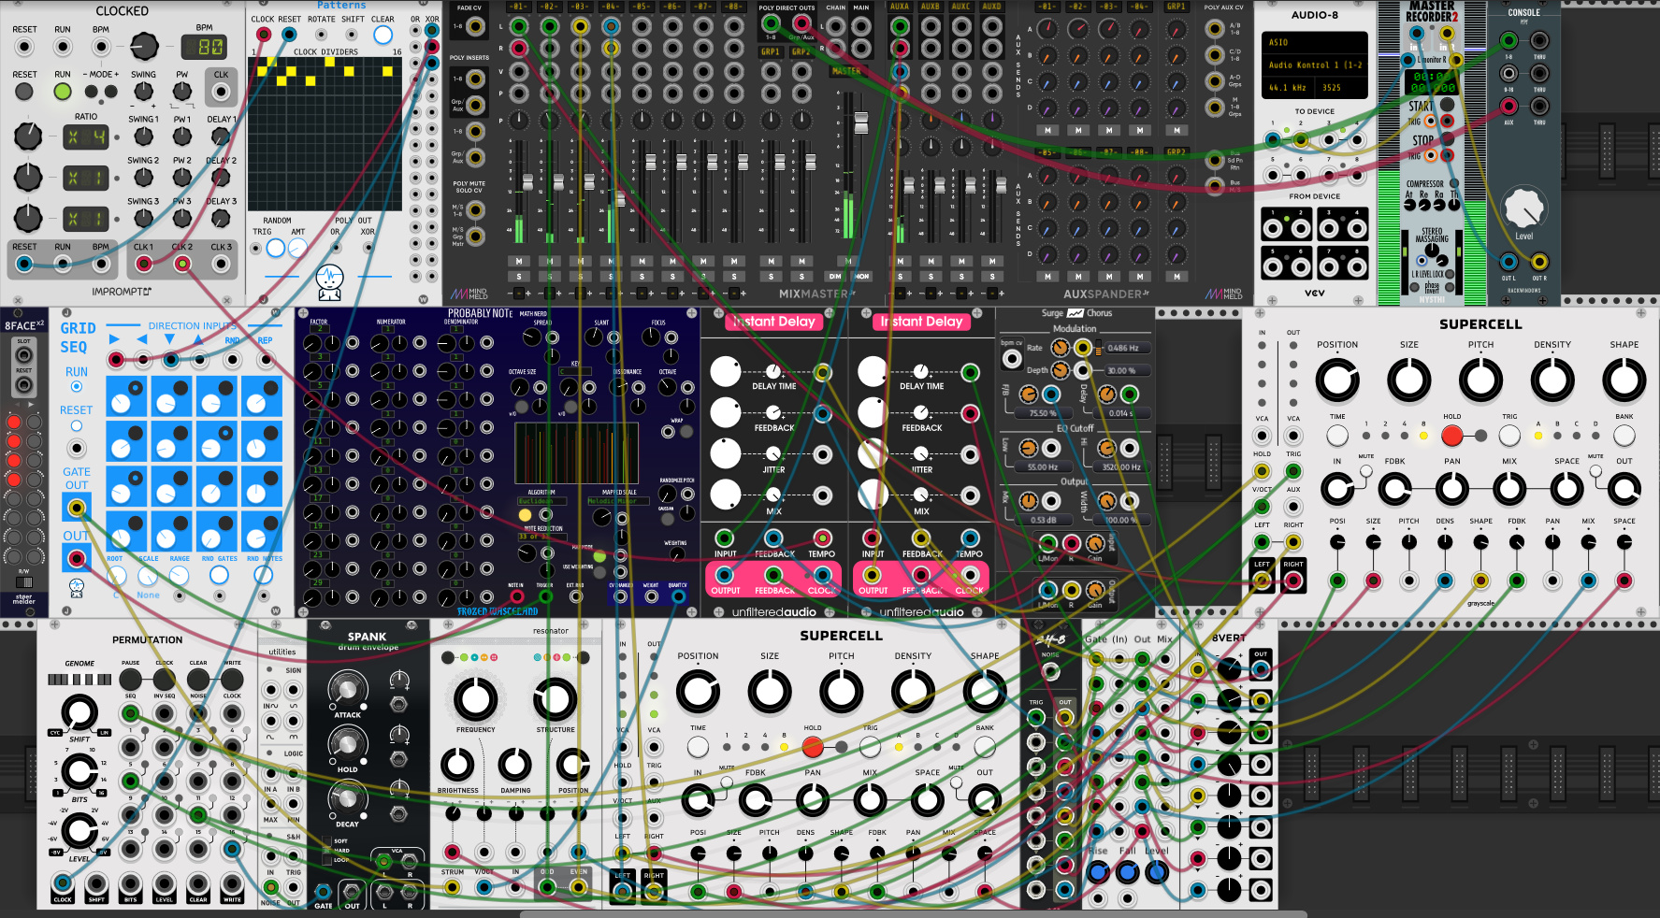Click the RATIO display showing X 4

point(86,137)
